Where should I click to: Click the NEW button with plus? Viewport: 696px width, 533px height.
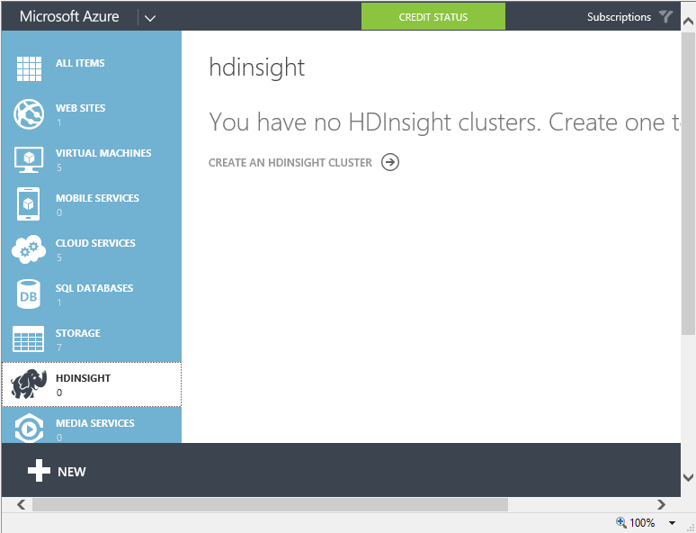(57, 471)
